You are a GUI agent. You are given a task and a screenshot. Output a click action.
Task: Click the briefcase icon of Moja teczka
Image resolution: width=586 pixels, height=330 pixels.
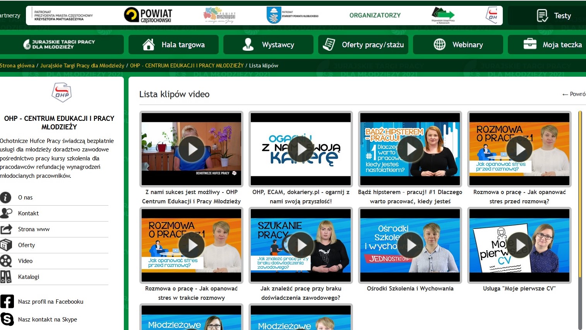530,44
